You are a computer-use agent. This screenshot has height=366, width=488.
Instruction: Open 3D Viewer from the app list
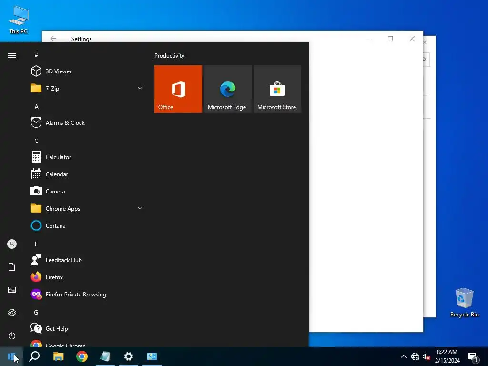(87, 71)
